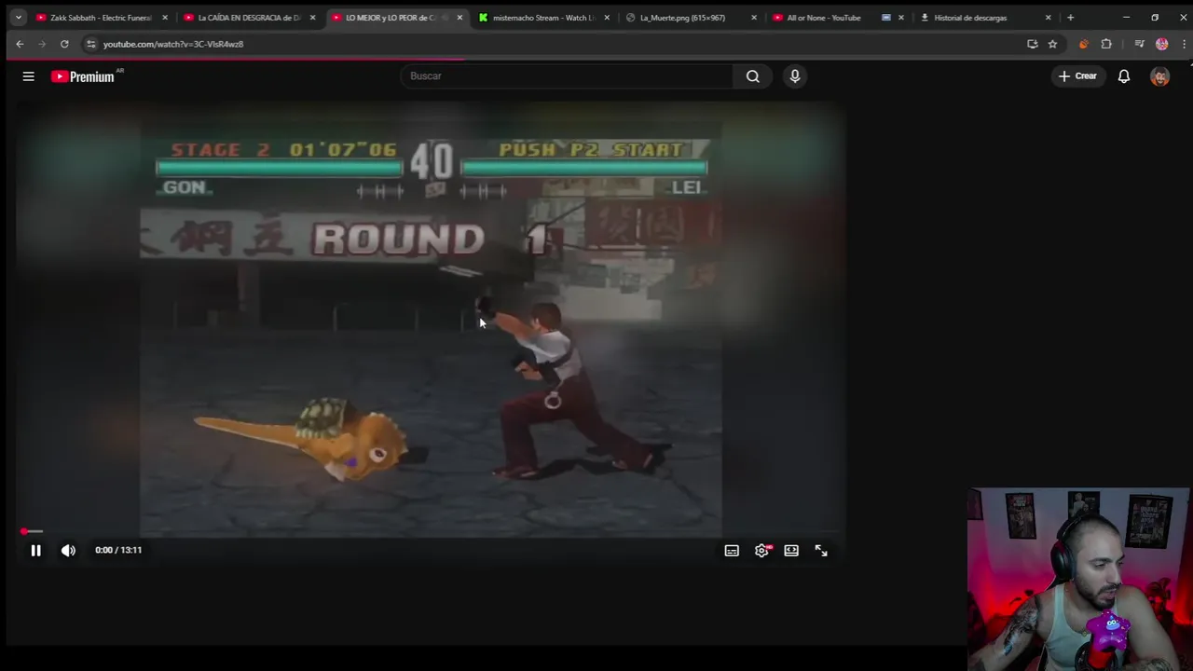
Task: Open the install app icon in address bar
Action: pyautogui.click(x=1032, y=44)
